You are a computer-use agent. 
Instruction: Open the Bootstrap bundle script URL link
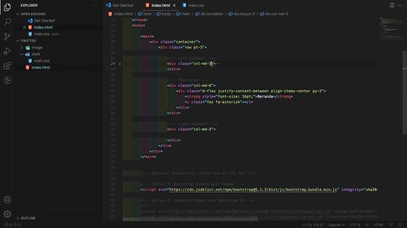(253, 190)
